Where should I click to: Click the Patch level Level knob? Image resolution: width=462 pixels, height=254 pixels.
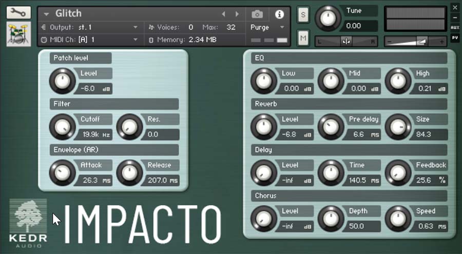(63, 81)
